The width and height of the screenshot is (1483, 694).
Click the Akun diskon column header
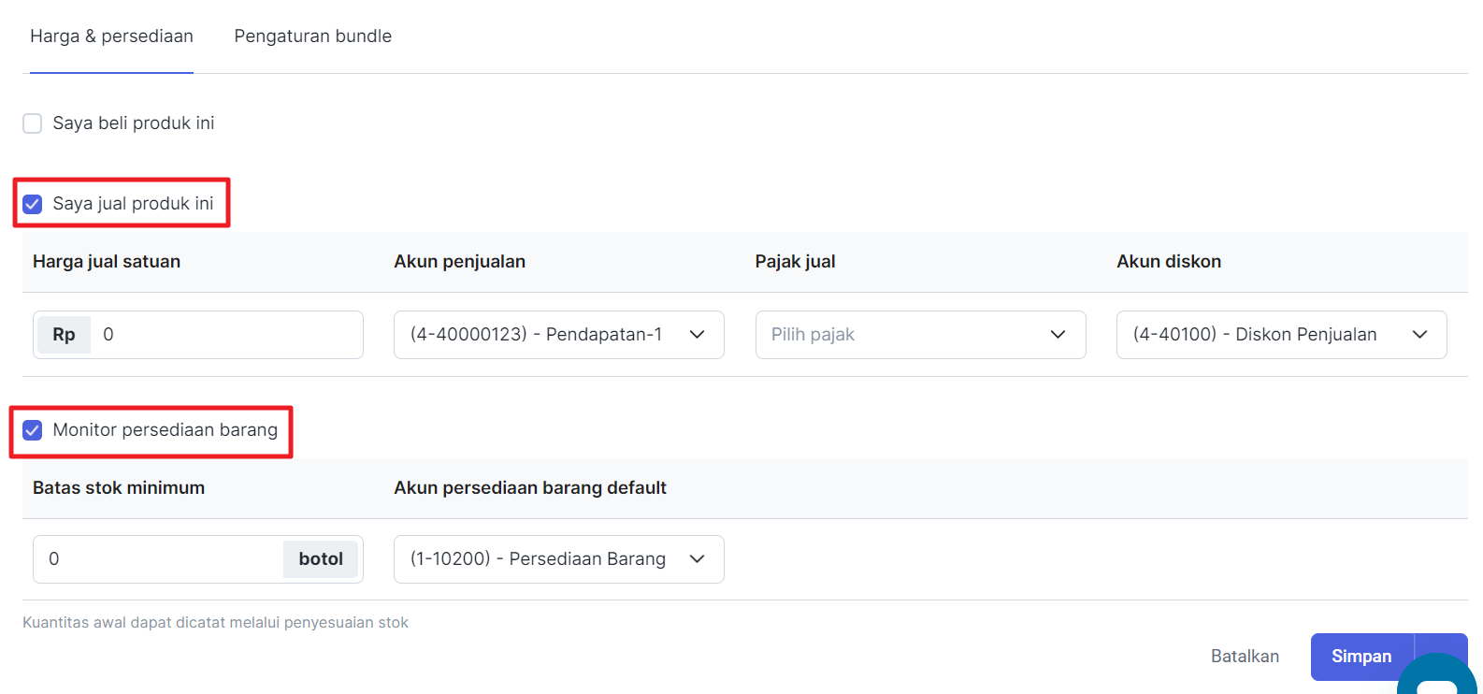click(1169, 262)
